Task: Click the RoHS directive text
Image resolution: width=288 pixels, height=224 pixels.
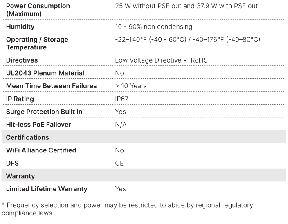Action: 199,60
